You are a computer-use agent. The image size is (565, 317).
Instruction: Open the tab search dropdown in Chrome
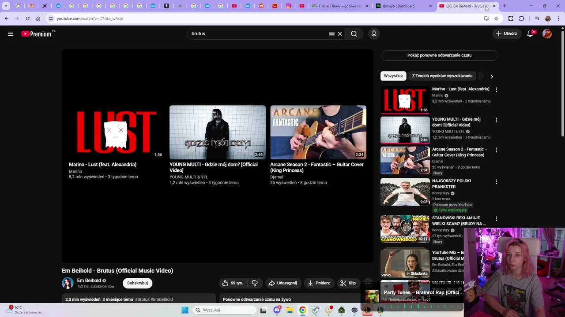click(6, 6)
